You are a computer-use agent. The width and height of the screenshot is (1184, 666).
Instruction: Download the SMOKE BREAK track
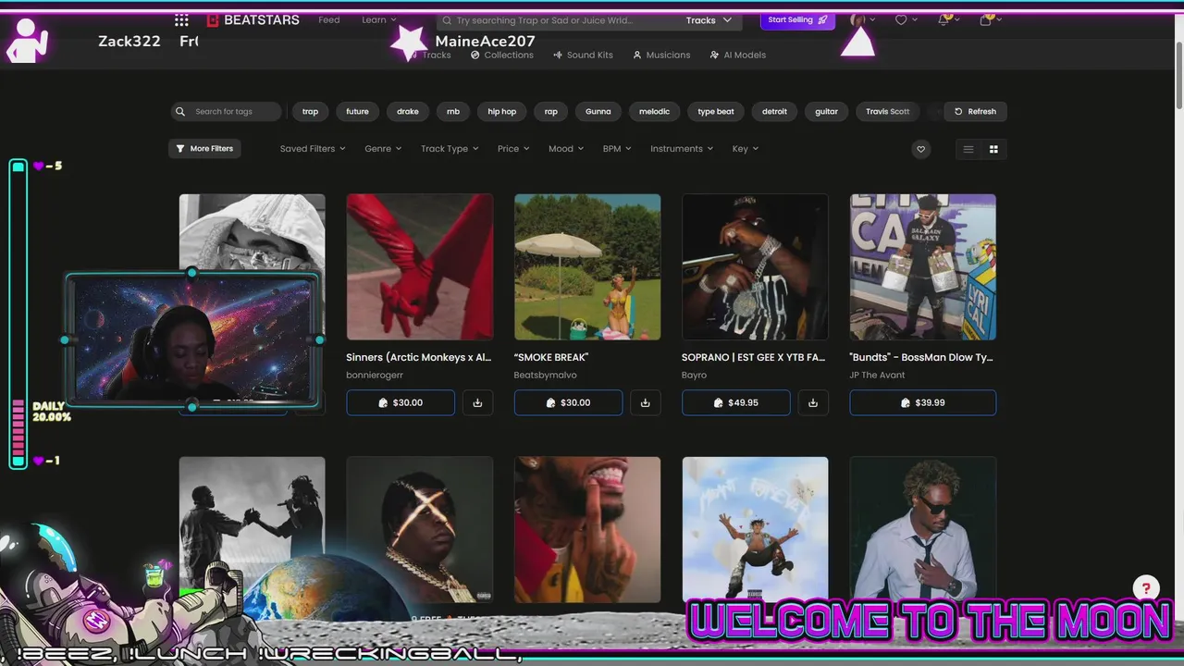pyautogui.click(x=646, y=402)
